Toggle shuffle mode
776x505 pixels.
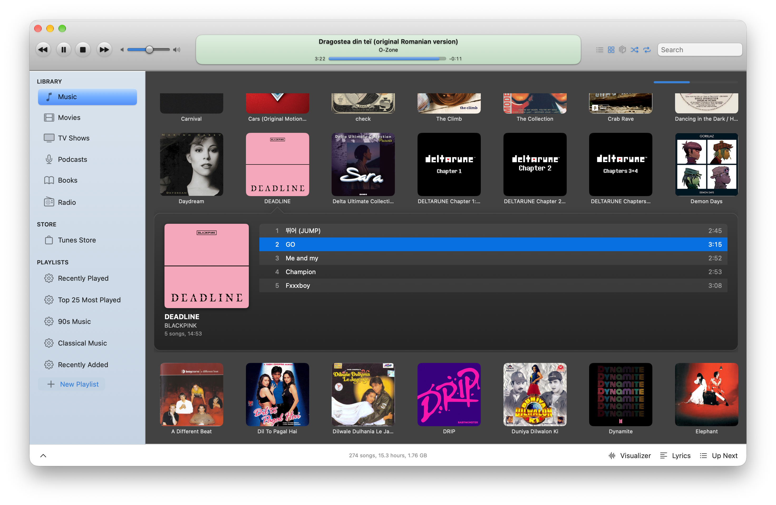[x=634, y=50]
